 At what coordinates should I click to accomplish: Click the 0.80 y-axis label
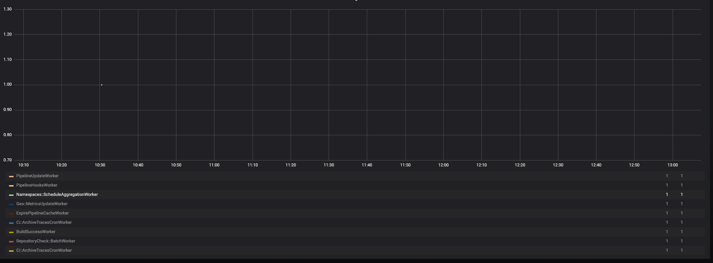[x=8, y=135]
